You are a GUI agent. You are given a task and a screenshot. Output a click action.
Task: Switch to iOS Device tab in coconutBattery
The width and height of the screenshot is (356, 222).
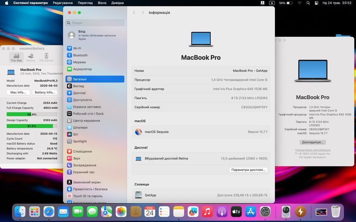[x=46, y=57]
